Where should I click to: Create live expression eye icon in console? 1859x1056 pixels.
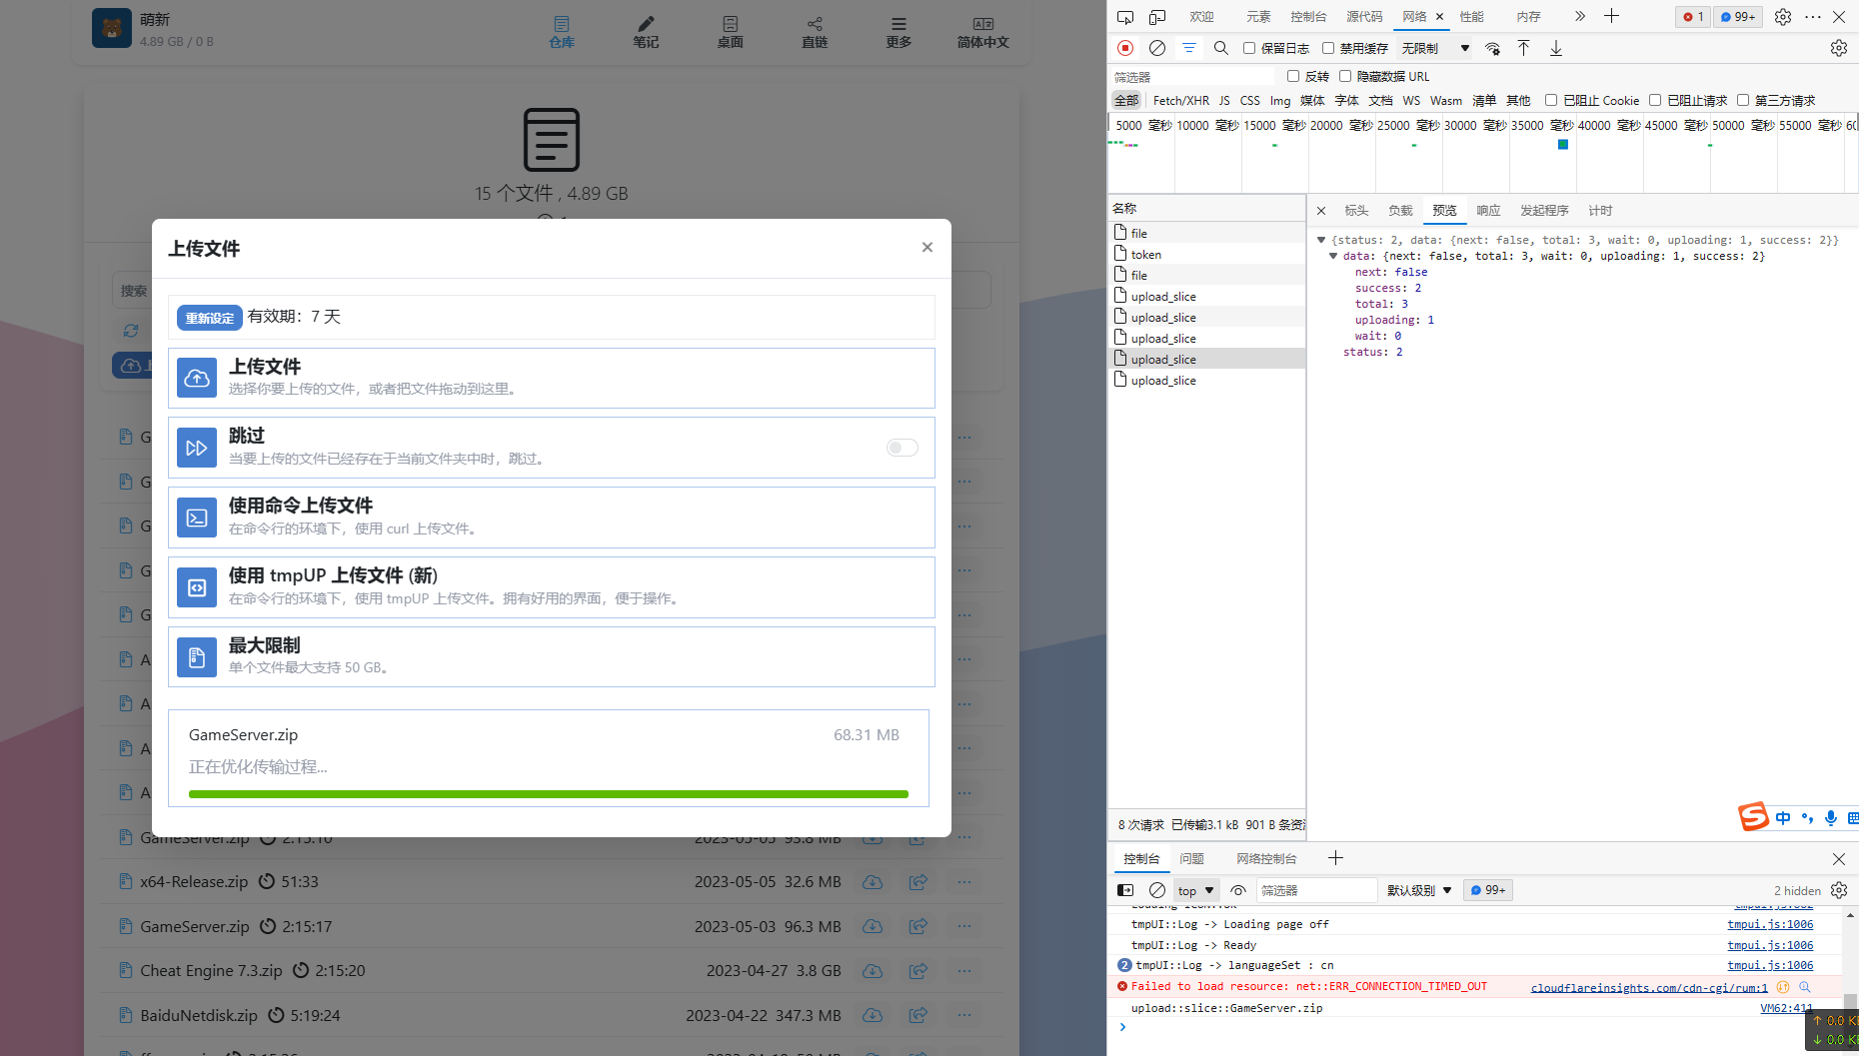(1238, 890)
